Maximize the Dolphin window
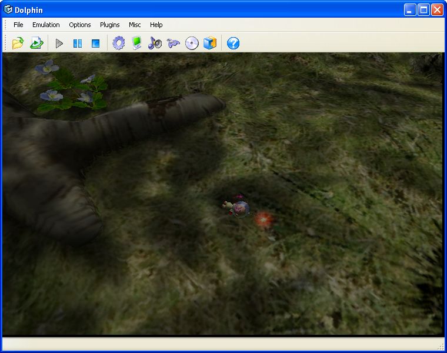This screenshot has height=353, width=447. click(423, 10)
